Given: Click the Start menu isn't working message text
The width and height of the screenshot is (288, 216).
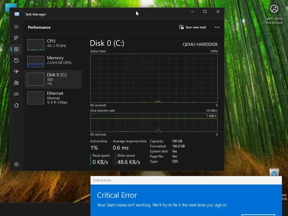Looking at the screenshot, I should click(x=162, y=205).
